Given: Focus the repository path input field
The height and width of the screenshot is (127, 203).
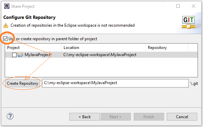Looking at the screenshot, I should (x=115, y=83).
